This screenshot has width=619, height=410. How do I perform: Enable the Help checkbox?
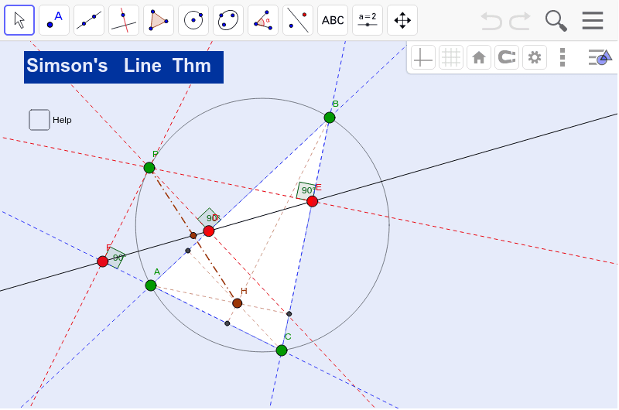click(39, 120)
